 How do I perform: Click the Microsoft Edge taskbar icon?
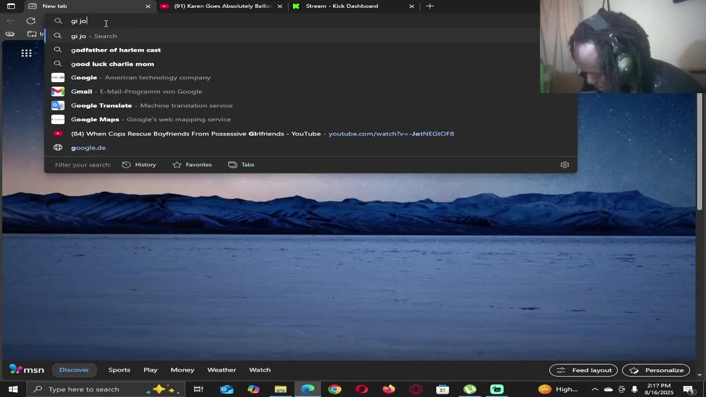pos(308,389)
